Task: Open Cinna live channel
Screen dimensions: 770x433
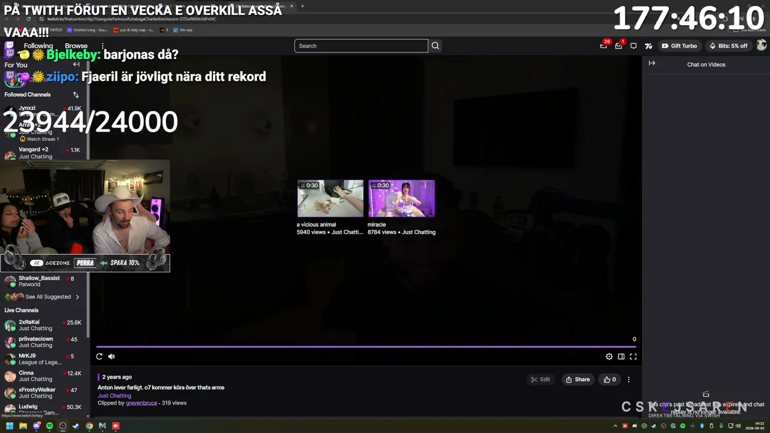Action: (44, 376)
